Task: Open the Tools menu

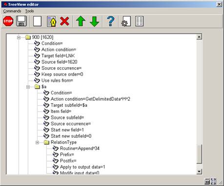Action: click(29, 11)
